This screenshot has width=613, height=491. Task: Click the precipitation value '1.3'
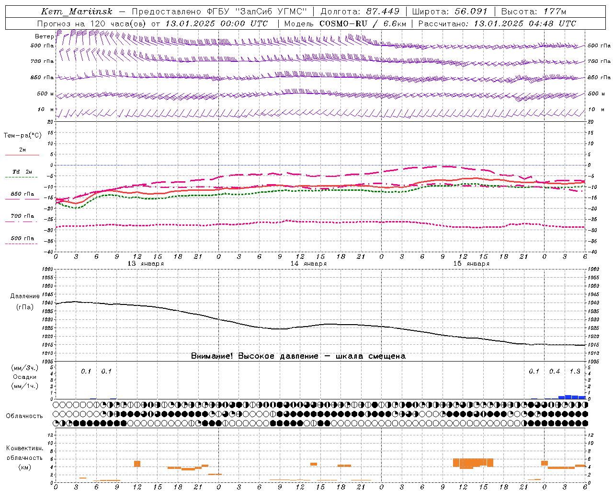coord(575,371)
